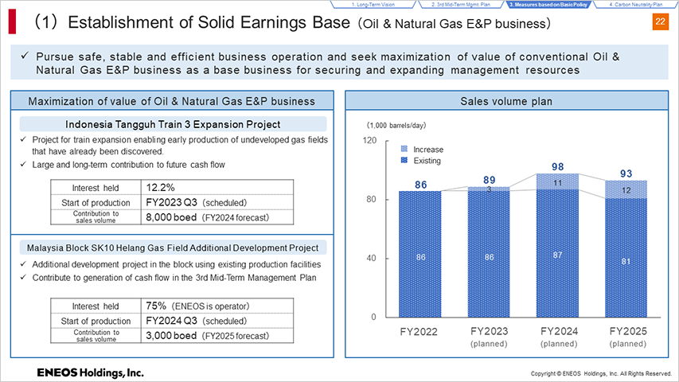Select the FY2022 bar in chart
The width and height of the screenshot is (679, 382).
[x=420, y=254]
